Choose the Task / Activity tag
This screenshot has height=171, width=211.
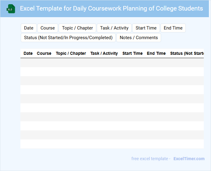coord(114,28)
